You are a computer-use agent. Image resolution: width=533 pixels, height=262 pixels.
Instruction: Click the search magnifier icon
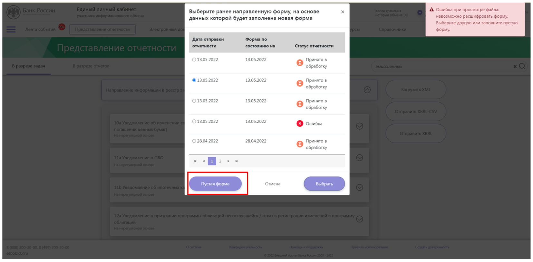click(522, 66)
